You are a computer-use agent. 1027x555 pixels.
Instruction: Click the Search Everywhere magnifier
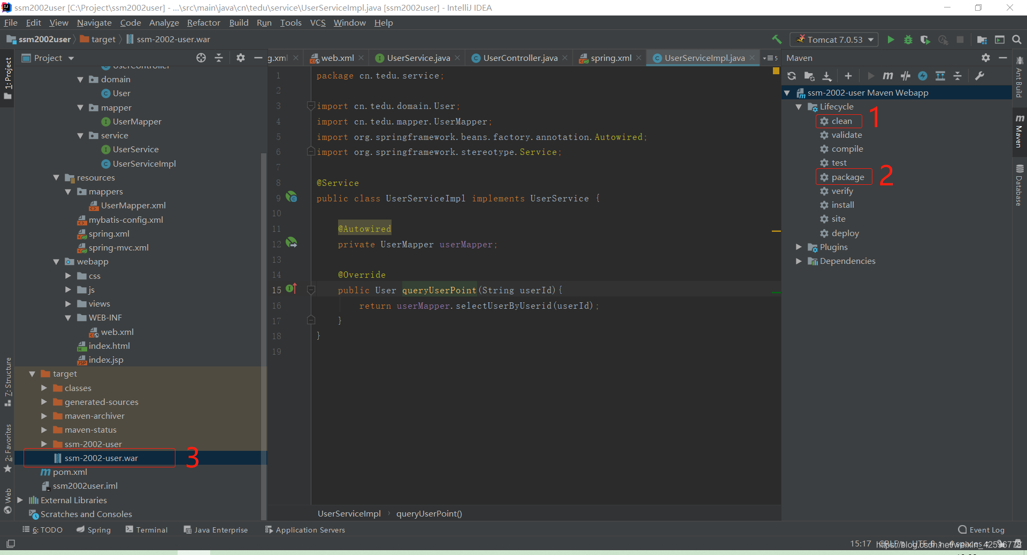pos(1017,40)
